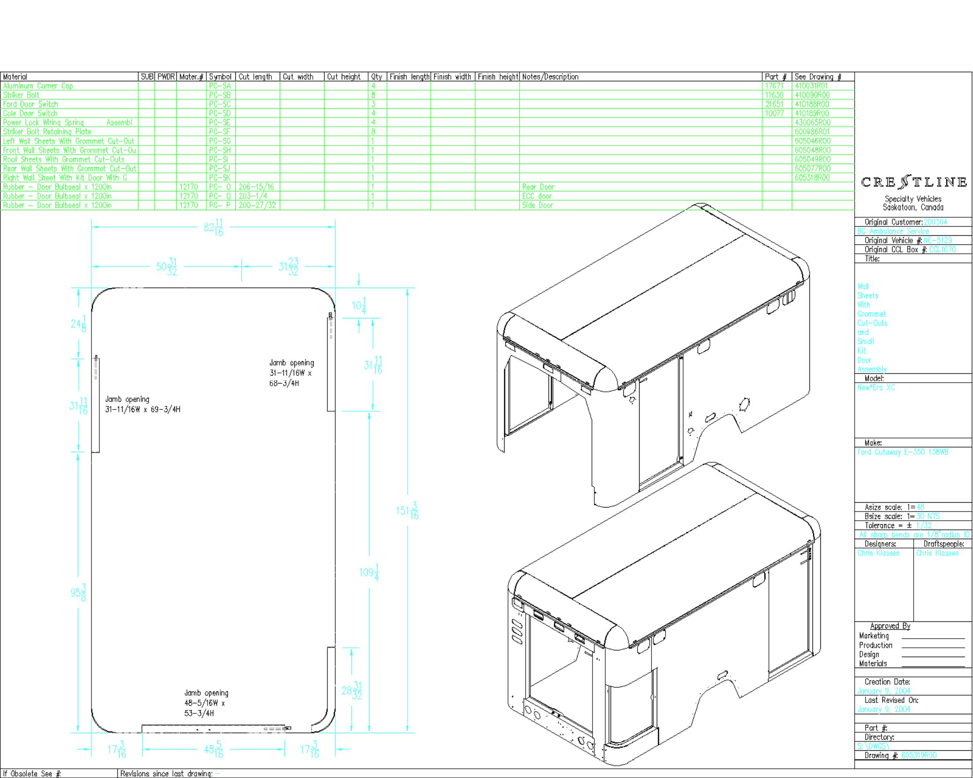This screenshot has width=973, height=778.
Task: Click the 'Cut length' column header
Action: click(x=256, y=77)
